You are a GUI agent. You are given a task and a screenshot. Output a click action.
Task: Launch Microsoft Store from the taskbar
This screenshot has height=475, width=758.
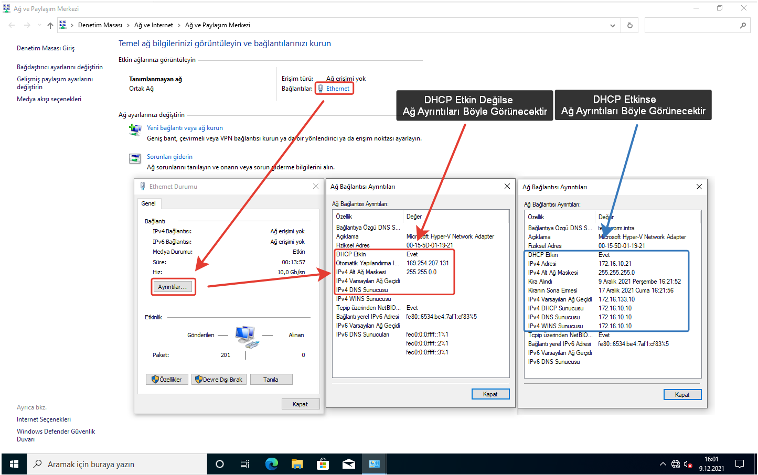(x=323, y=464)
